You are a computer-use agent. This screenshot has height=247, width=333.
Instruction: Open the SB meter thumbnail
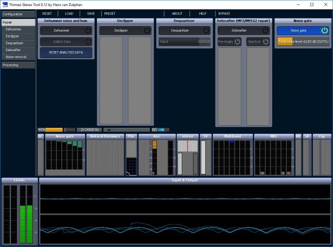pos(307,155)
